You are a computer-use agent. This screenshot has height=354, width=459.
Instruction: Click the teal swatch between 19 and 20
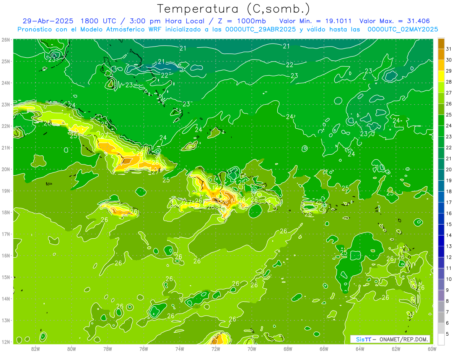pos(441,175)
